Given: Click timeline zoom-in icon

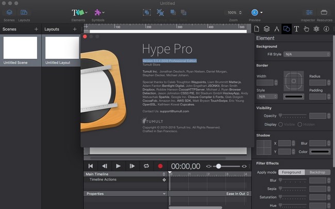Looking at the screenshot, I should (x=244, y=166).
